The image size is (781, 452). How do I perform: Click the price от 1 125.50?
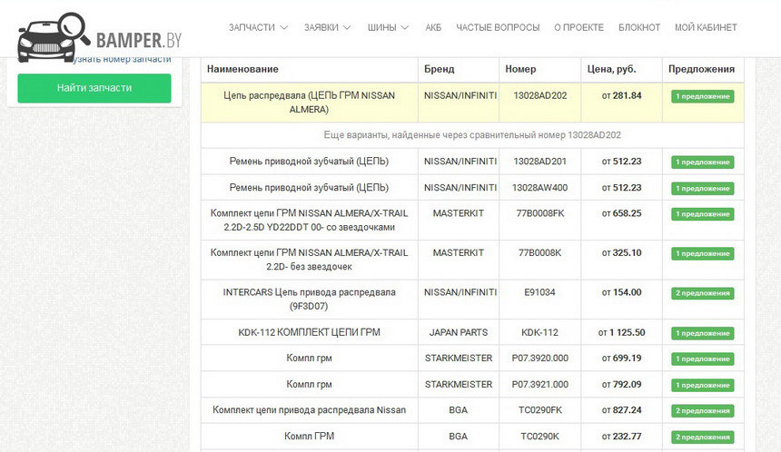pyautogui.click(x=621, y=332)
